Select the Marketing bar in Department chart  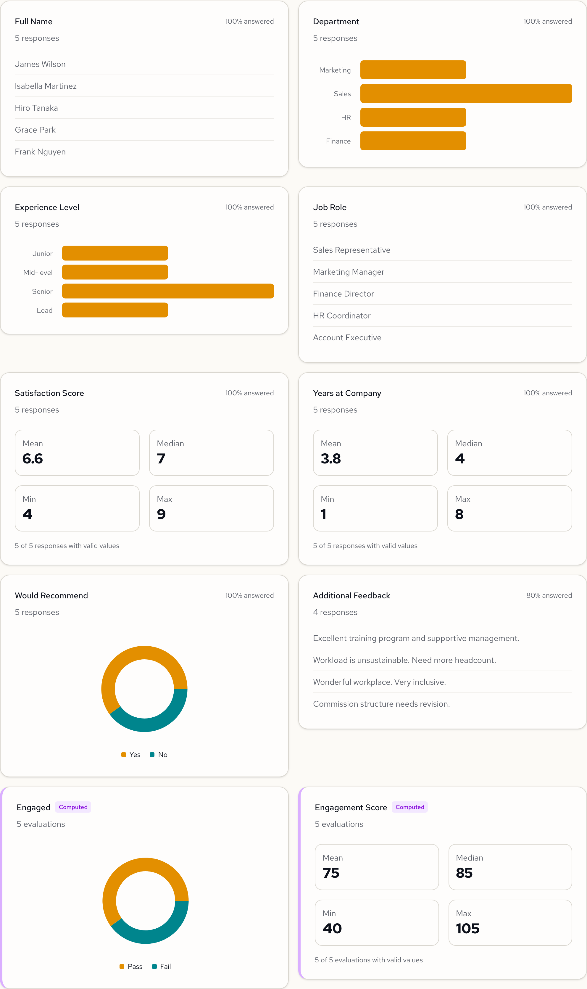point(413,70)
